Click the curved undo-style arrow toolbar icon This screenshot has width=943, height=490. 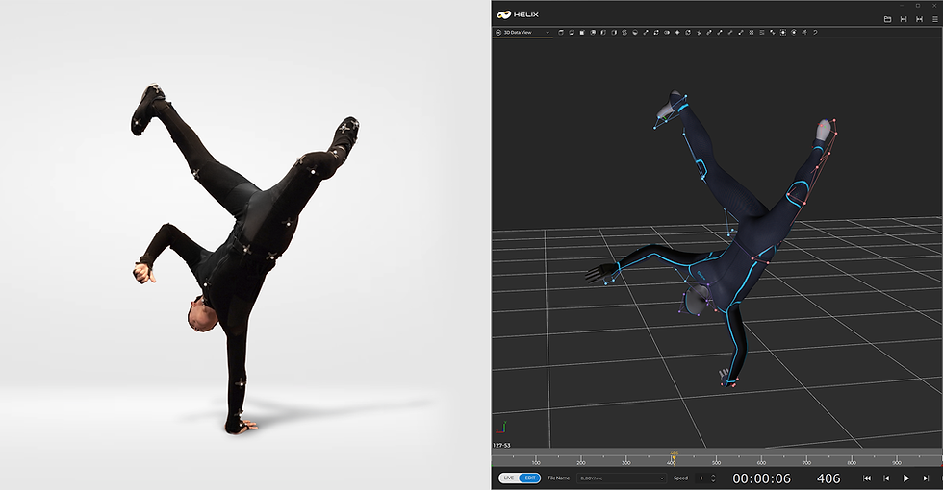click(816, 33)
